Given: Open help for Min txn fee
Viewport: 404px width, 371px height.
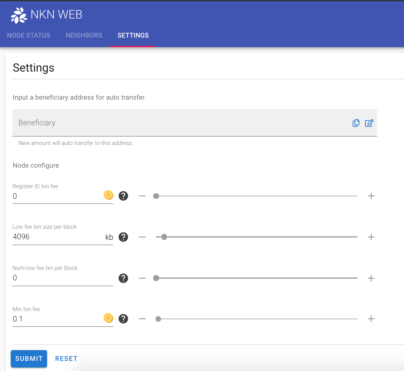Looking at the screenshot, I should [x=123, y=319].
